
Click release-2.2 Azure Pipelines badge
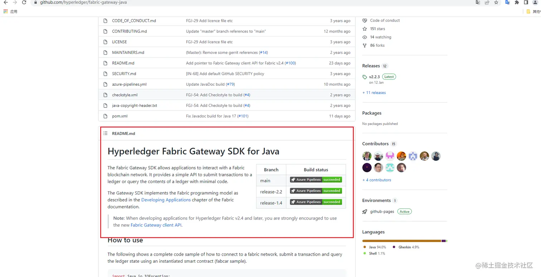point(316,191)
